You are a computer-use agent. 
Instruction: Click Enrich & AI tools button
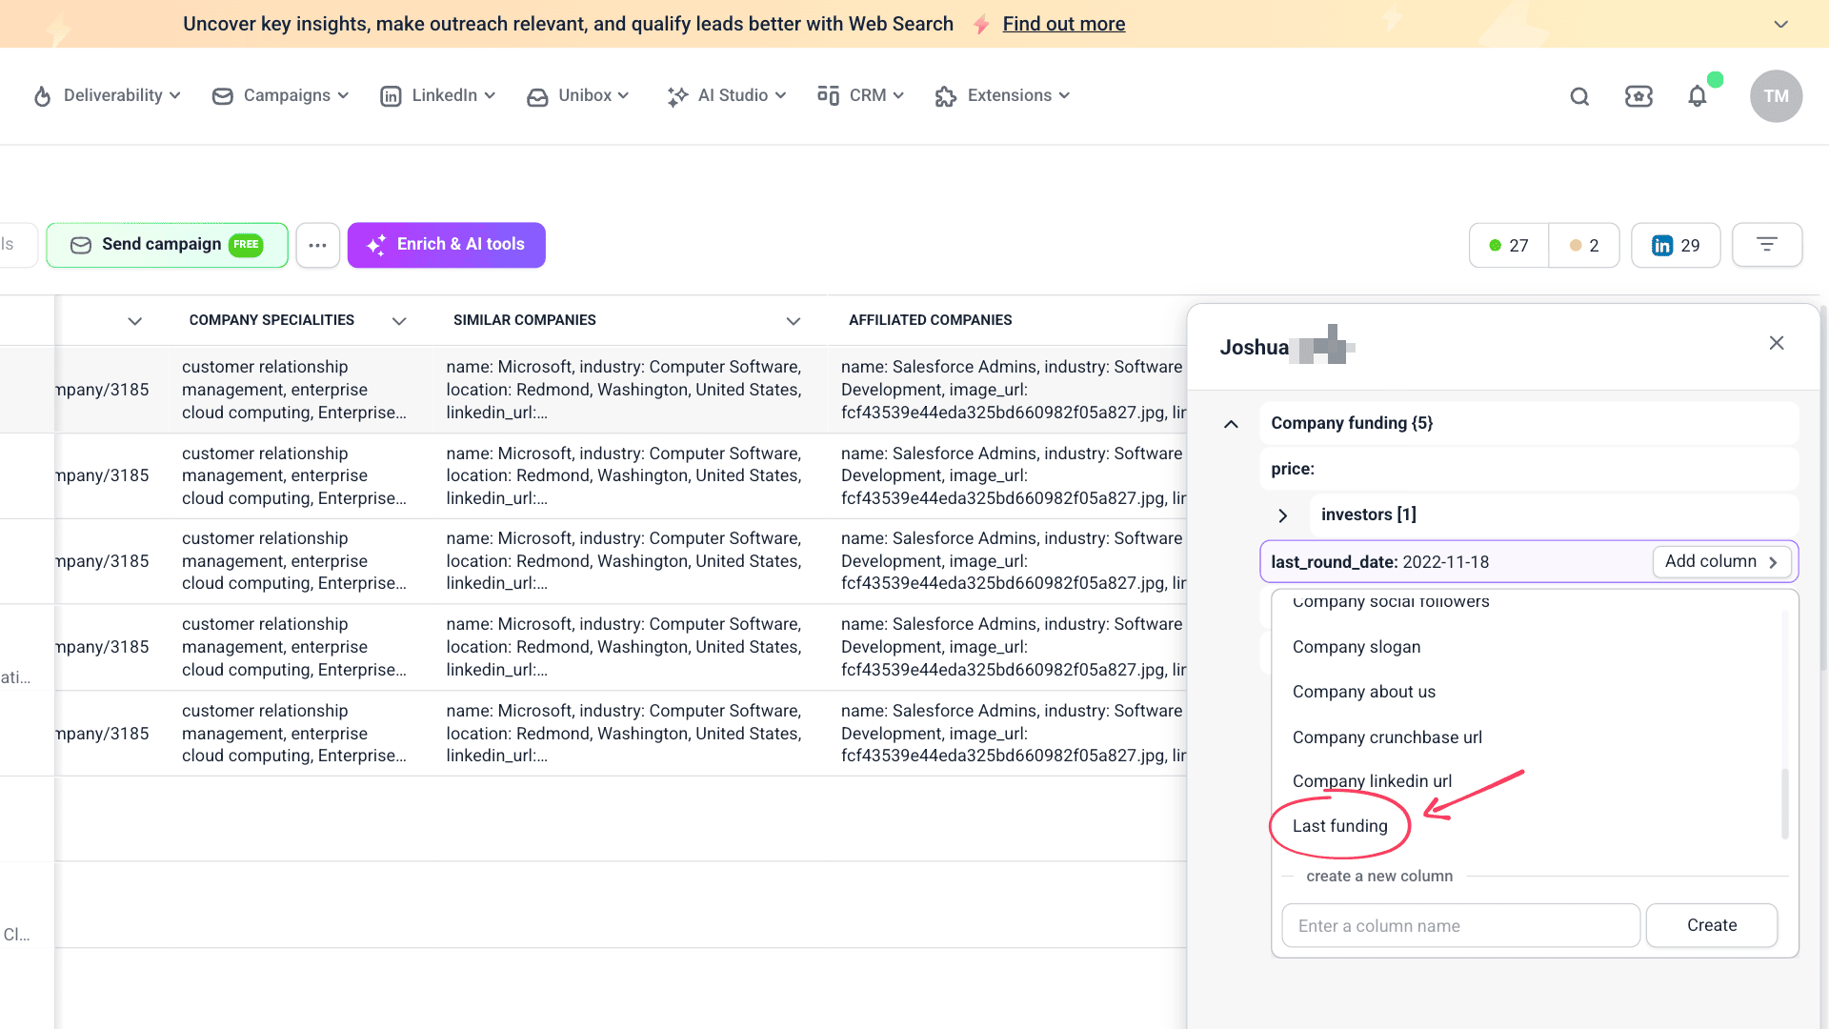[x=446, y=245]
